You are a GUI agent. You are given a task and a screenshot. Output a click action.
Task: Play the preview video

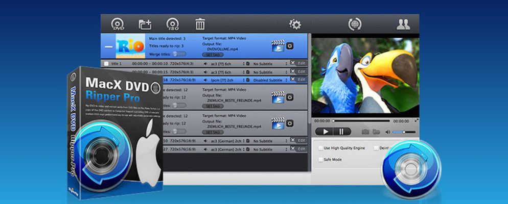coord(326,132)
